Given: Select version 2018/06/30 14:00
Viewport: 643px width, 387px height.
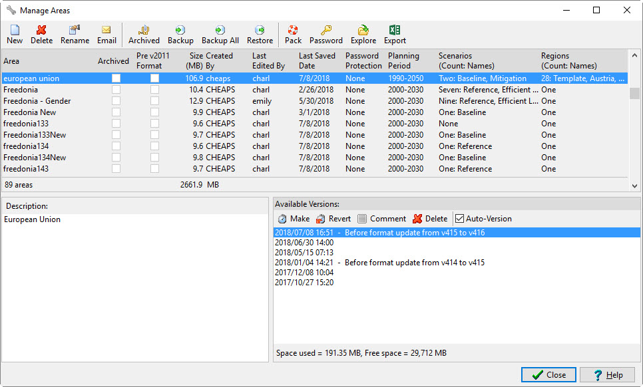Looking at the screenshot, I should (x=457, y=243).
